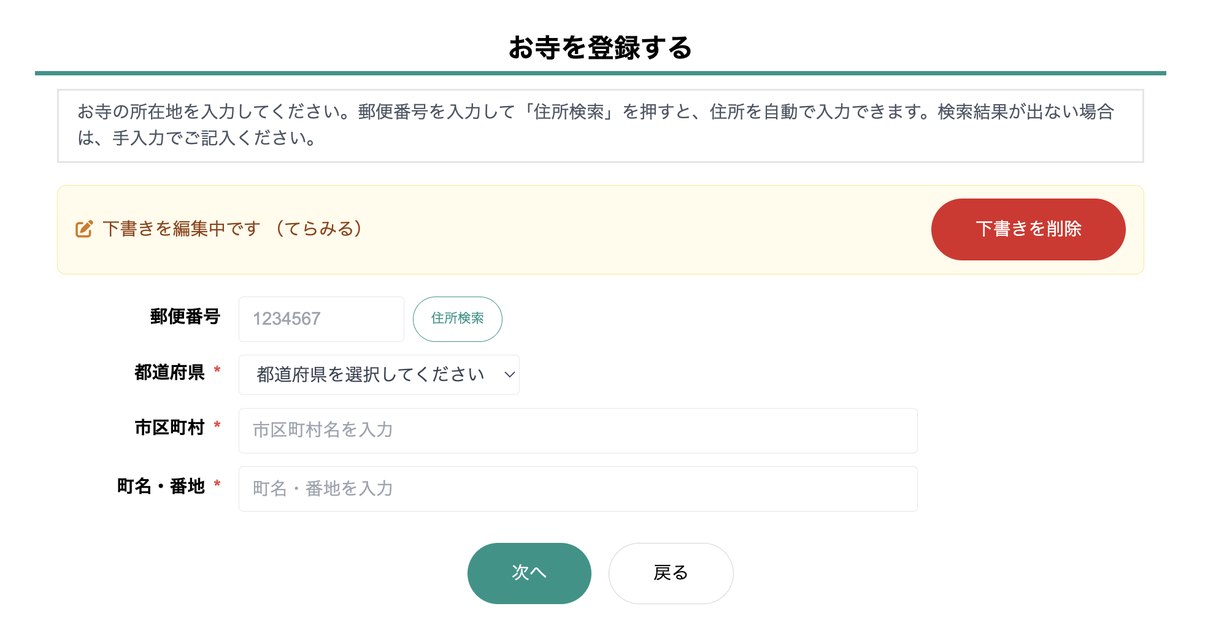Click the address instruction text box
This screenshot has width=1216, height=636.
(601, 126)
